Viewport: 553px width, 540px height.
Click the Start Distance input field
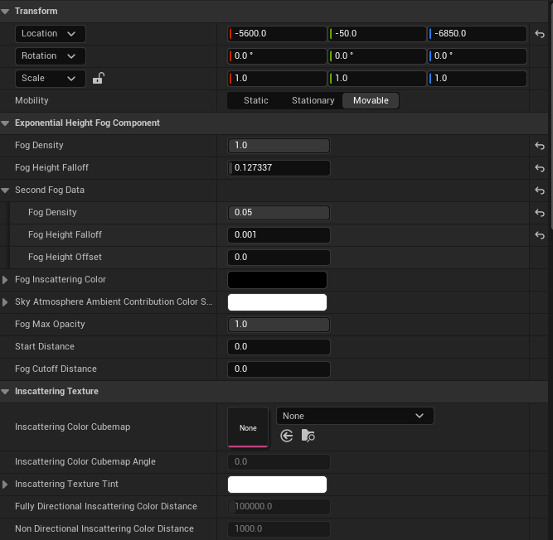pyautogui.click(x=279, y=347)
